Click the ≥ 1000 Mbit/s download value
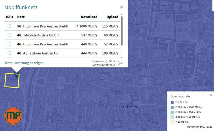The height and width of the screenshot is (131, 214). [x=87, y=26]
